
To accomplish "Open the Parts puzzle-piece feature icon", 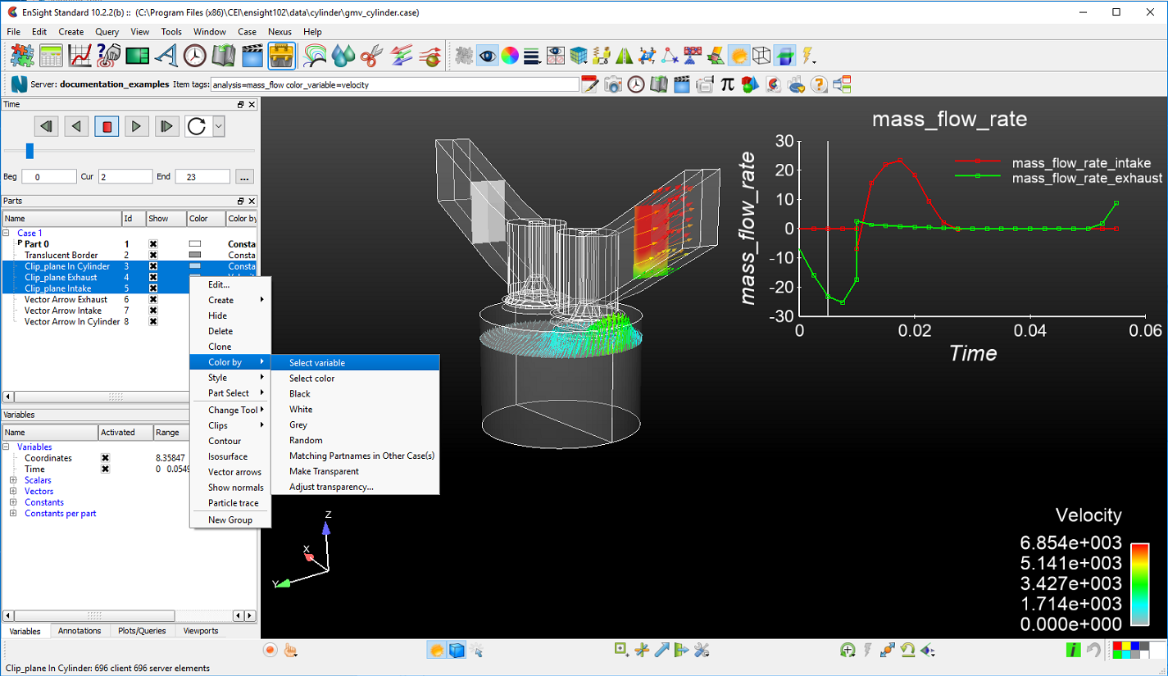I will coord(22,56).
